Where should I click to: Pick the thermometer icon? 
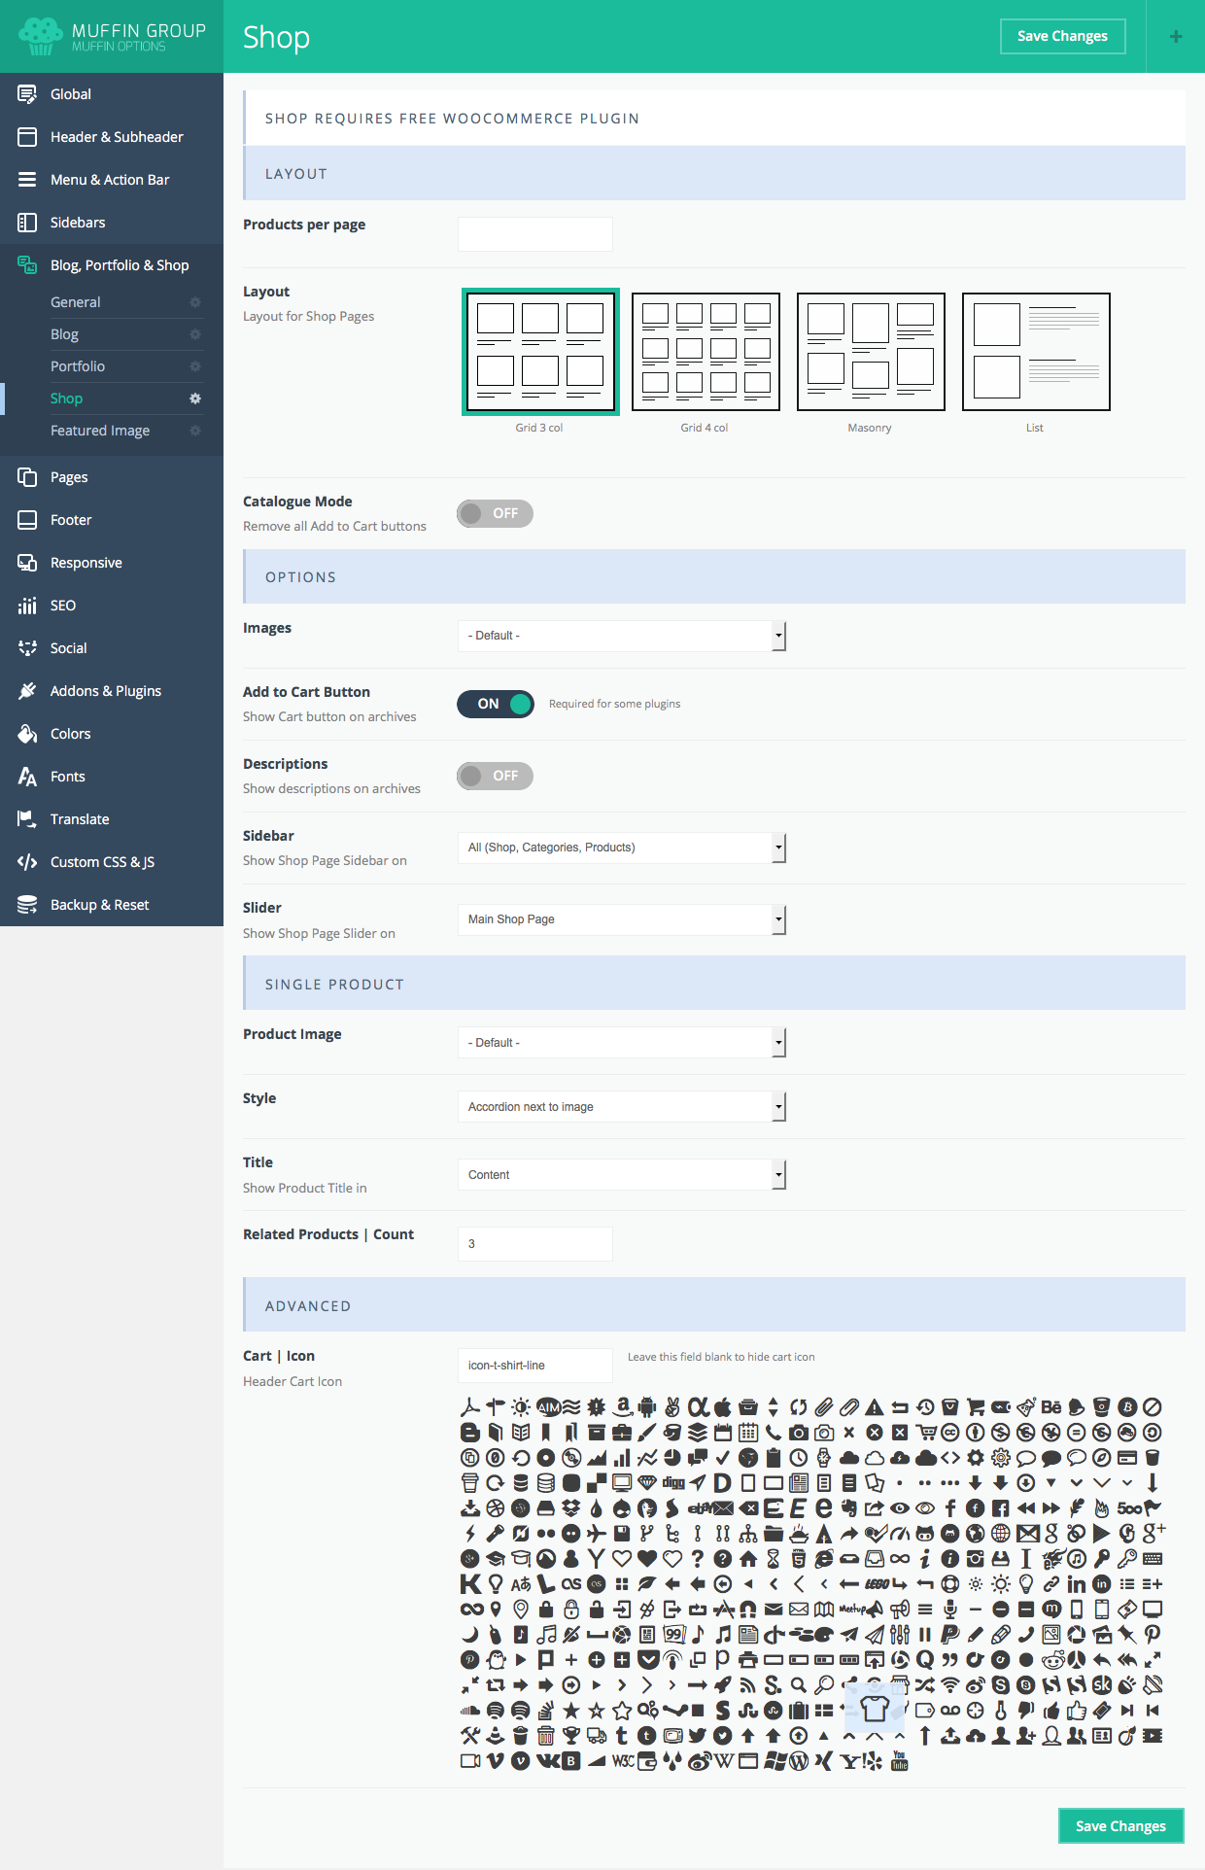1000,1711
